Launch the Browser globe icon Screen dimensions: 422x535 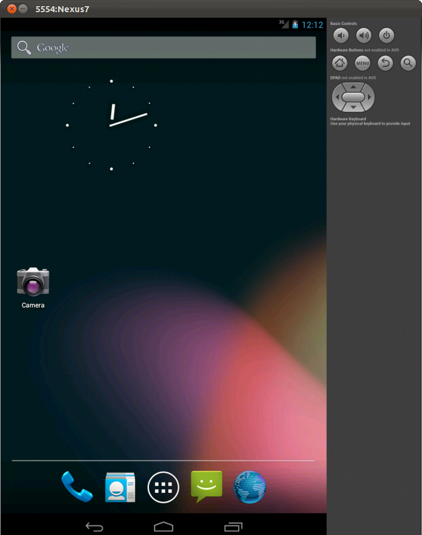pos(250,487)
